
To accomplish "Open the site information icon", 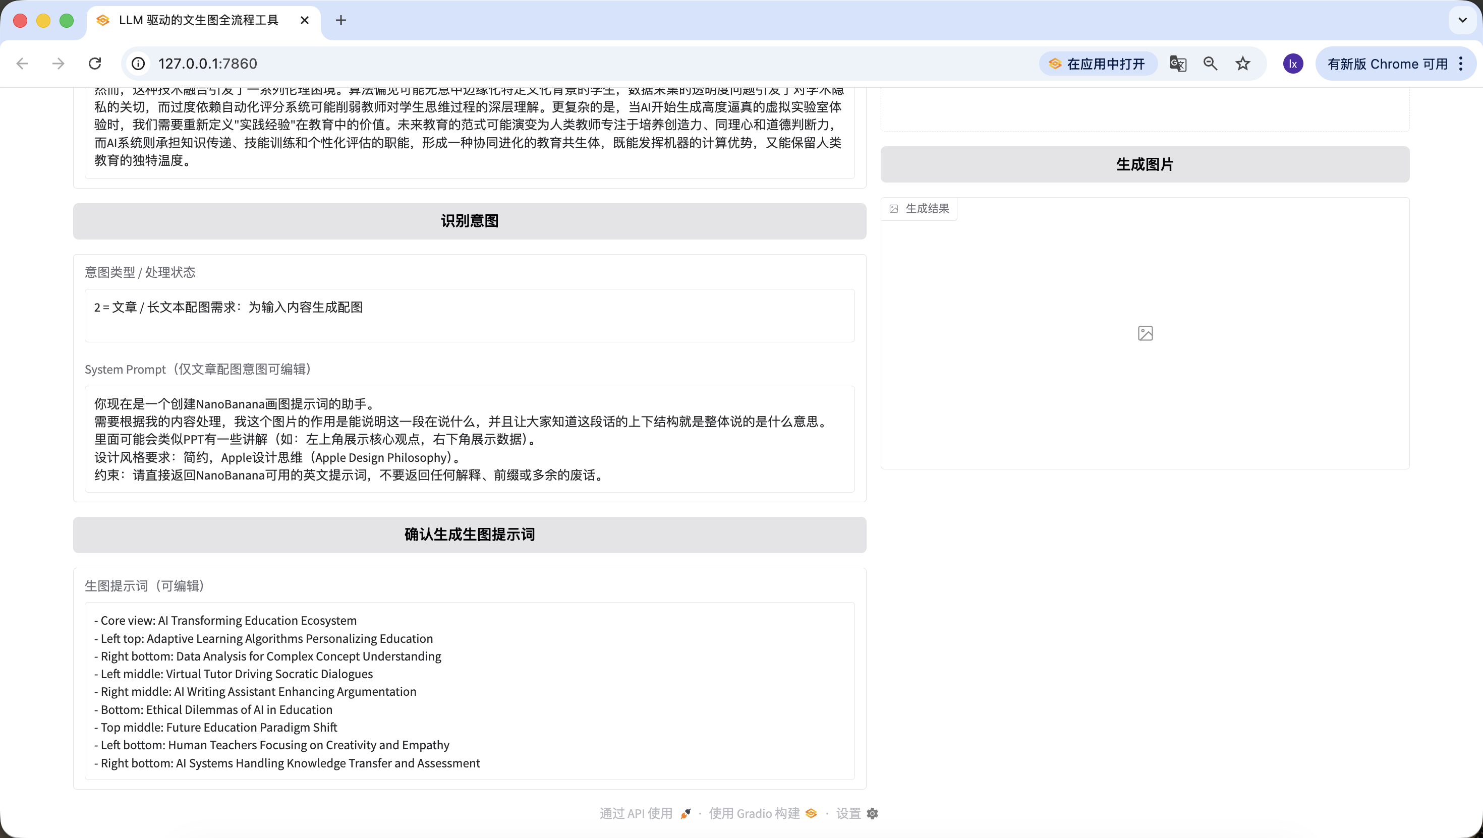I will [138, 64].
